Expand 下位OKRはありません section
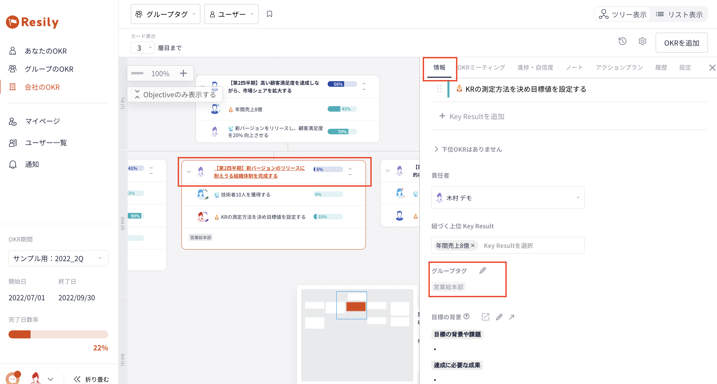This screenshot has width=717, height=384. point(468,149)
